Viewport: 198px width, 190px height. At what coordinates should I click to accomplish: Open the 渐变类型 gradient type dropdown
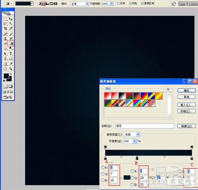click(132, 135)
